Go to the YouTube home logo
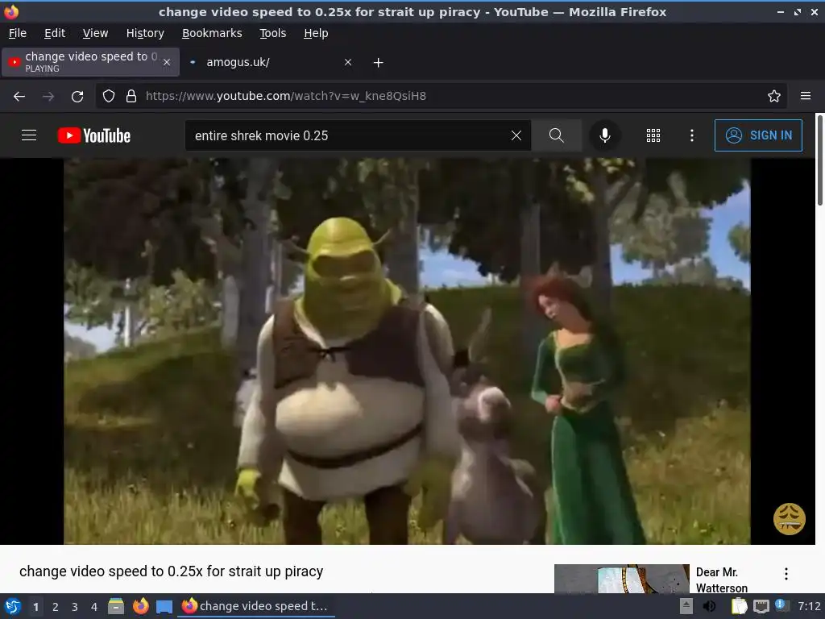The width and height of the screenshot is (825, 619). [94, 135]
